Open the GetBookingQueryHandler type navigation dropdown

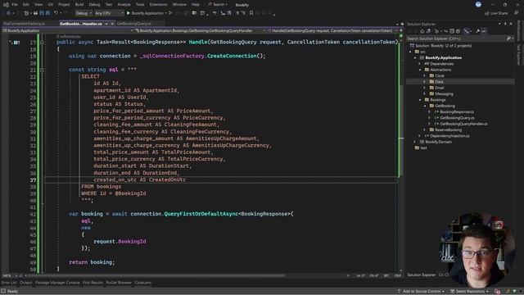pyautogui.click(x=200, y=30)
